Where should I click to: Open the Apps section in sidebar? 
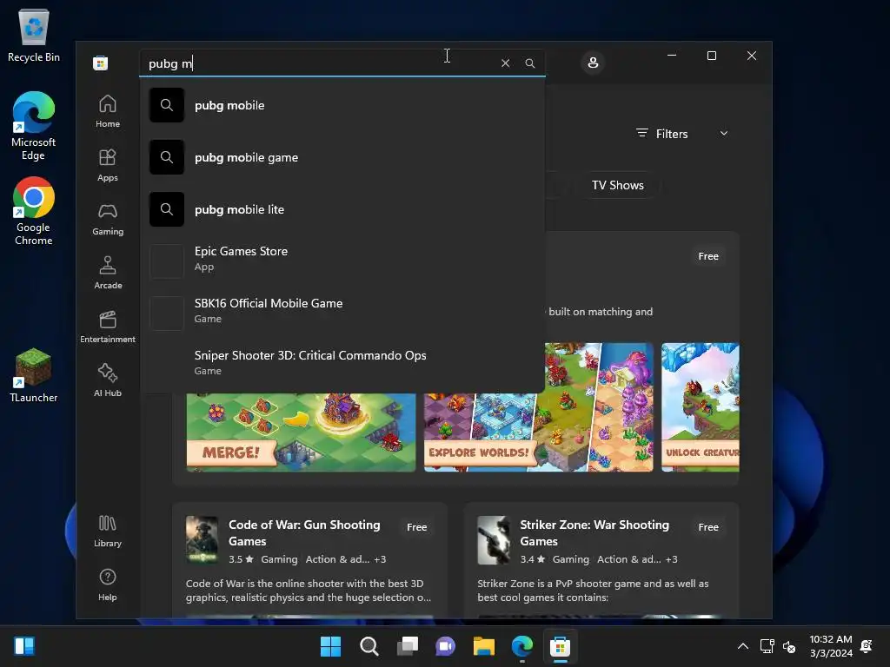pos(107,165)
